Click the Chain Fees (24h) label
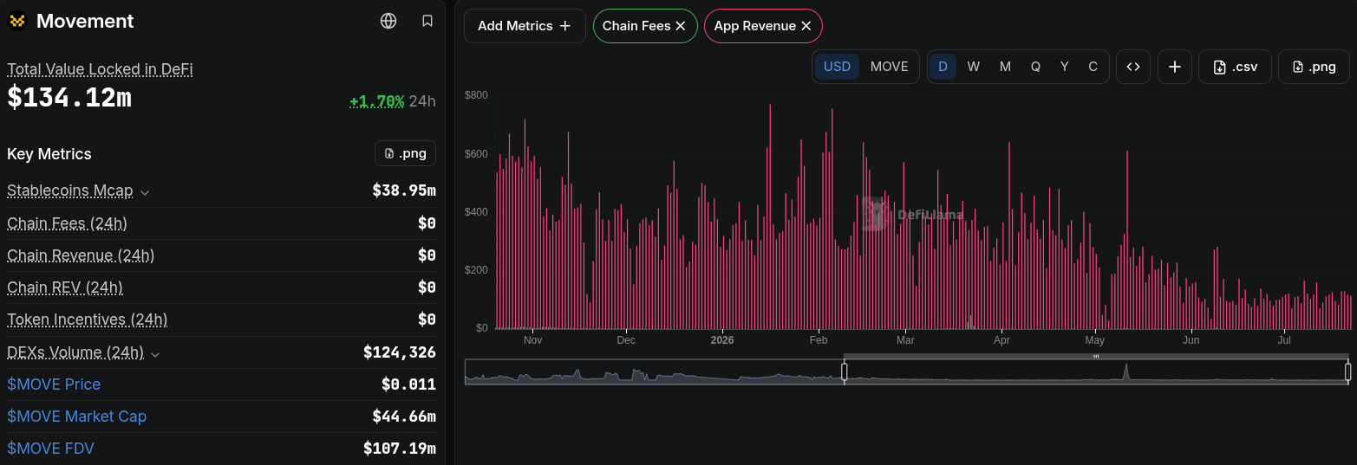 [x=67, y=223]
